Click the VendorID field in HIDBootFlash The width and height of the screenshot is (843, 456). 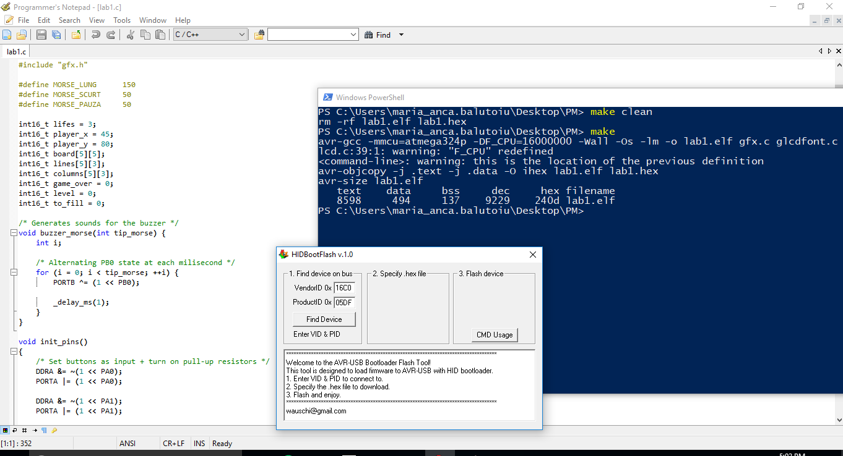tap(344, 288)
